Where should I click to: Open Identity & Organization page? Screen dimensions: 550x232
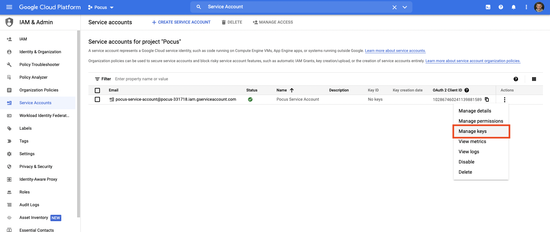40,52
